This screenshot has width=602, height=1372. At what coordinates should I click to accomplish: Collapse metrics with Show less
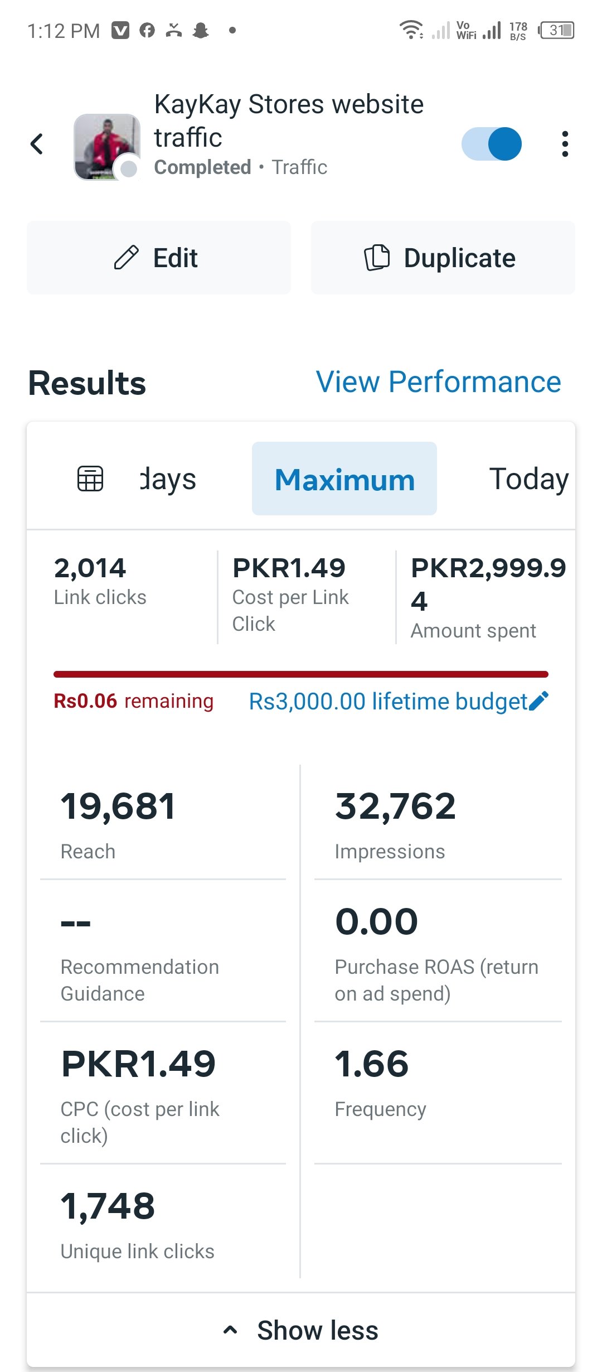click(x=301, y=1330)
